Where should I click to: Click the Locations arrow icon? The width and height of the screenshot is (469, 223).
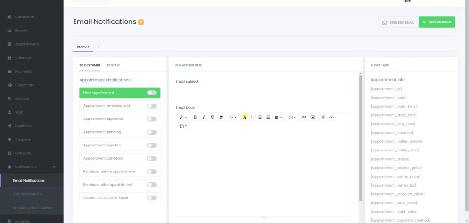(x=10, y=126)
